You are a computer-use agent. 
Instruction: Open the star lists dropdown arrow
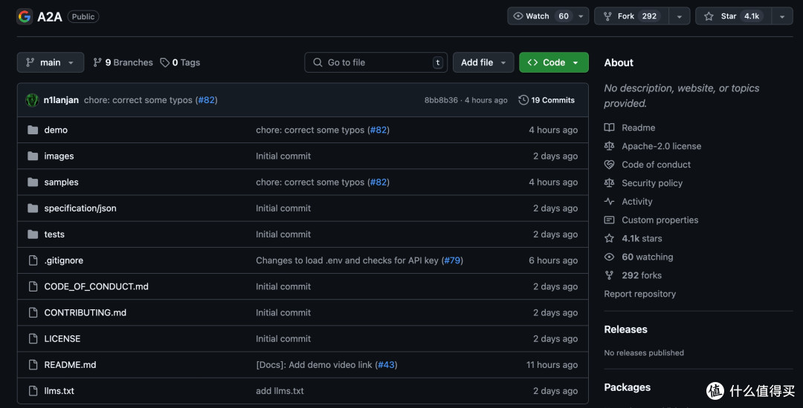pos(782,16)
